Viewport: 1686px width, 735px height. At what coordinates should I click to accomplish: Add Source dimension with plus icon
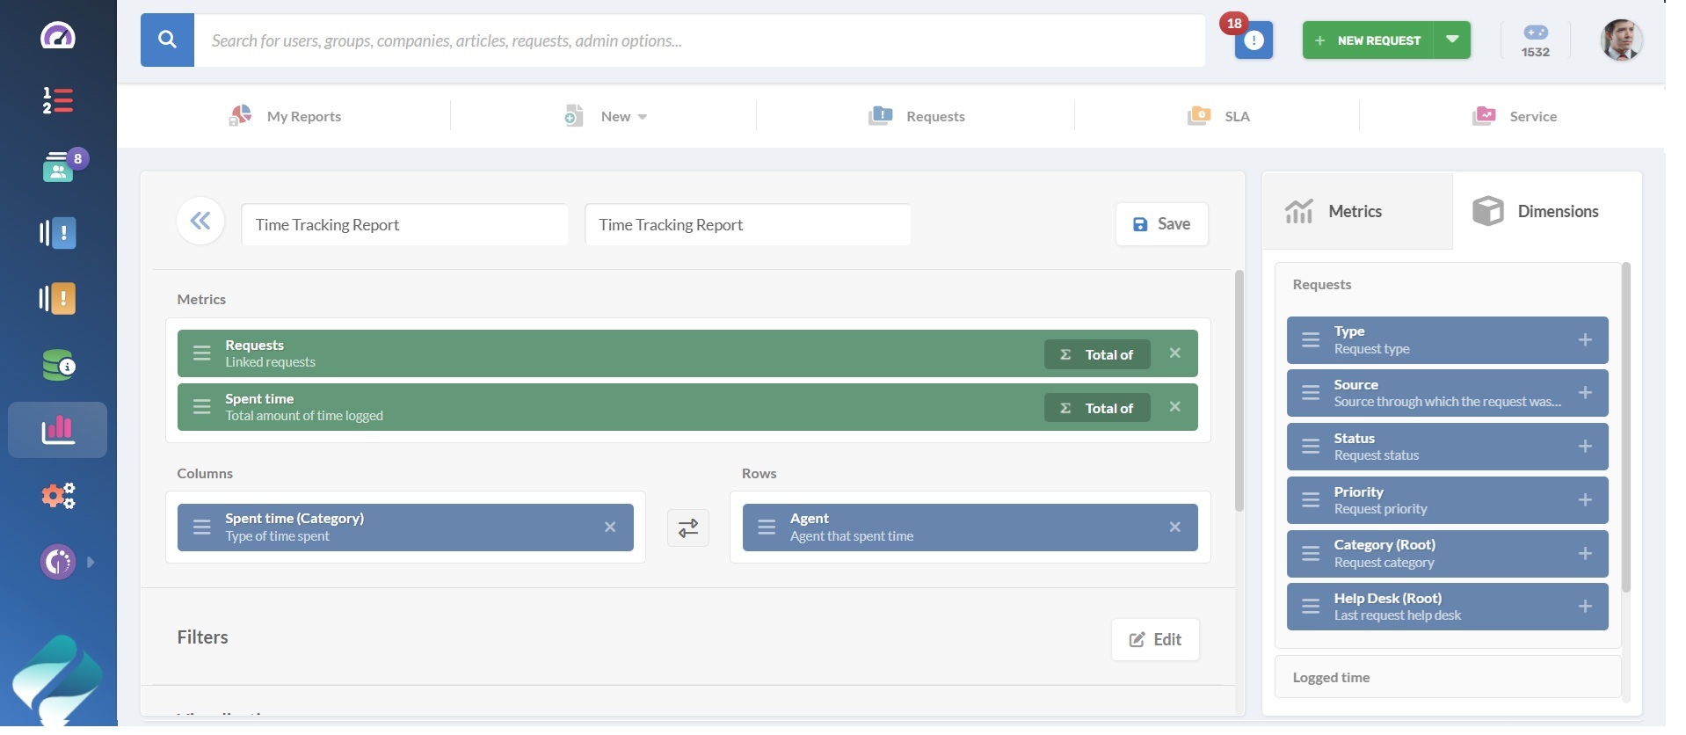pyautogui.click(x=1585, y=393)
